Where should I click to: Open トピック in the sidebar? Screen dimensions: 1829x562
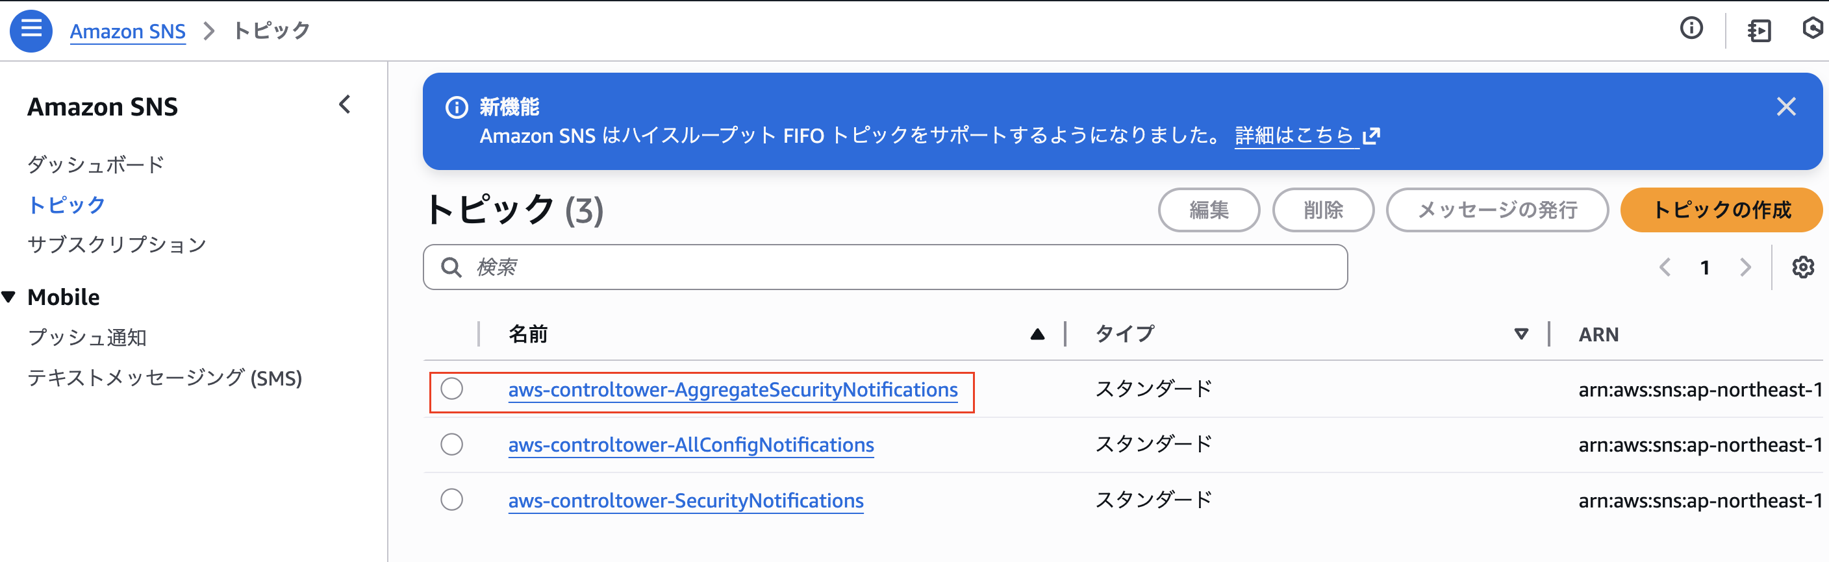[x=66, y=204]
